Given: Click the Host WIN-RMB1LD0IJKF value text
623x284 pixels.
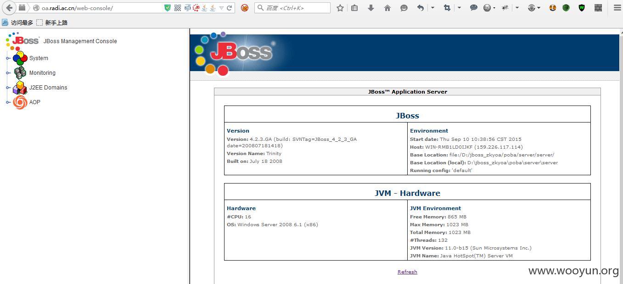Looking at the screenshot, I should pyautogui.click(x=474, y=147).
